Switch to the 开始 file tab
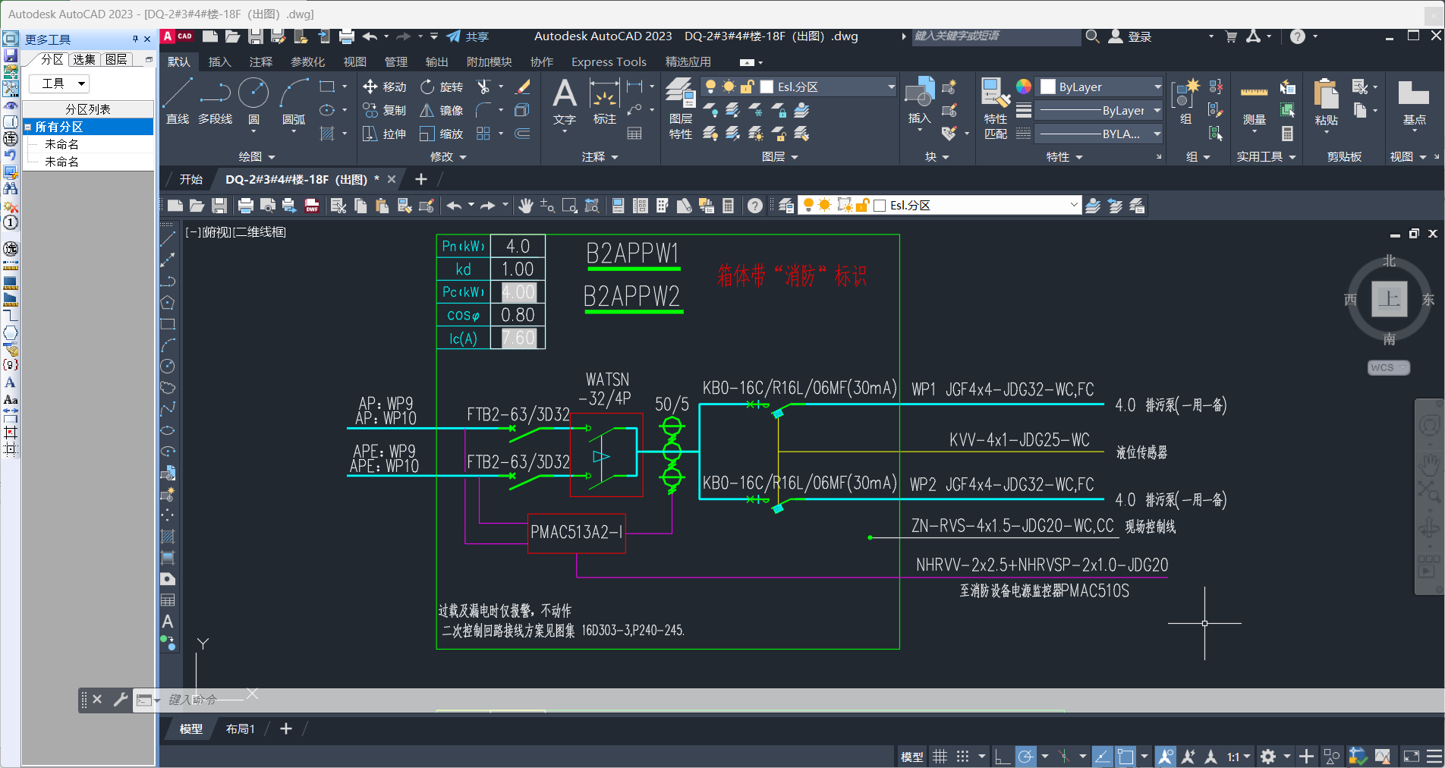Viewport: 1445px width, 768px height. pyautogui.click(x=190, y=180)
